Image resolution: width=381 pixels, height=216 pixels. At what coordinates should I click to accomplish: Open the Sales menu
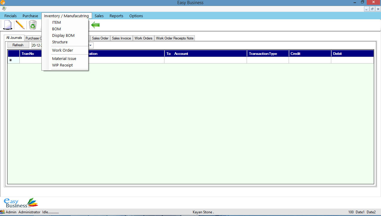(x=99, y=16)
